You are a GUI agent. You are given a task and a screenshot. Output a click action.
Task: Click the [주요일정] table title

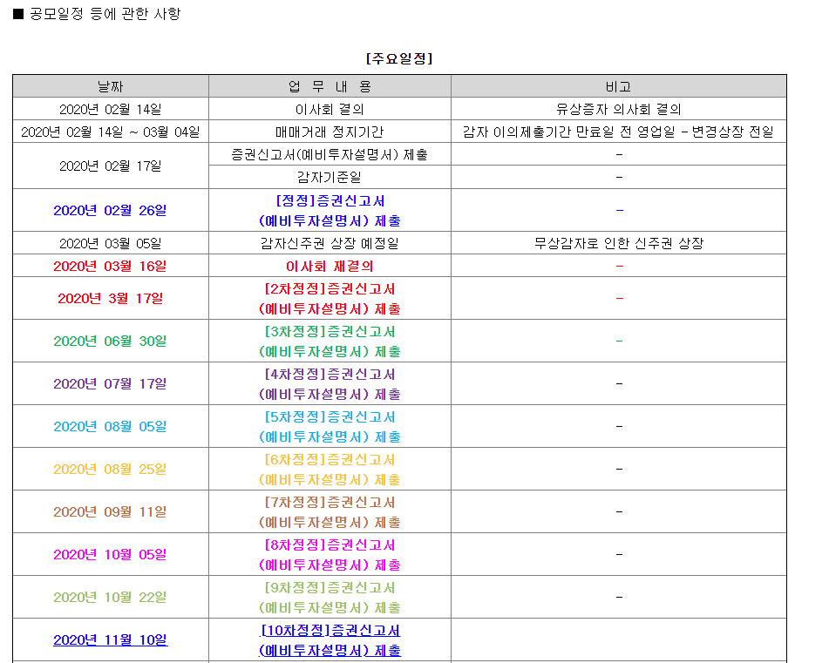(x=399, y=59)
